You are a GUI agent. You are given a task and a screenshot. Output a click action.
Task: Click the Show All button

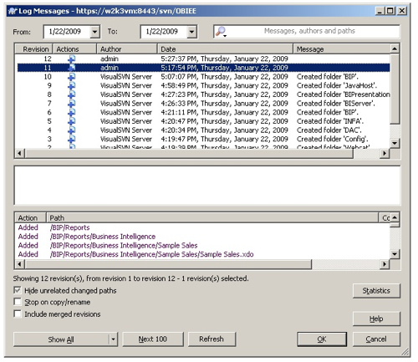[x=61, y=339]
